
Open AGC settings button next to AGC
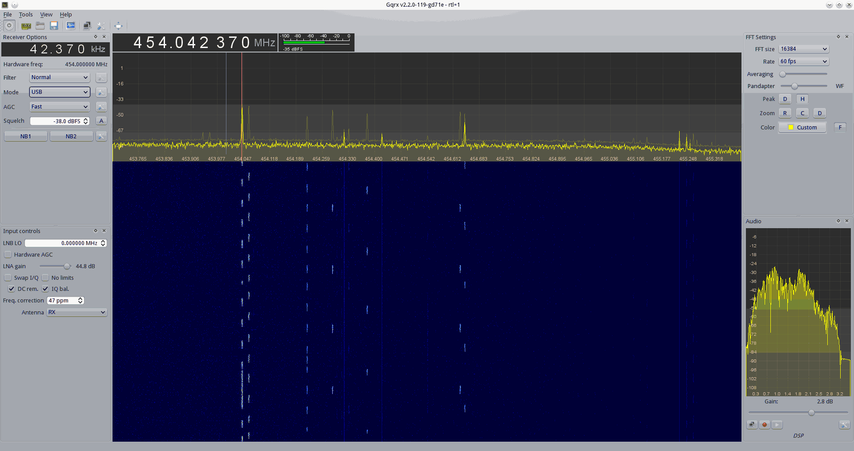pyautogui.click(x=101, y=107)
